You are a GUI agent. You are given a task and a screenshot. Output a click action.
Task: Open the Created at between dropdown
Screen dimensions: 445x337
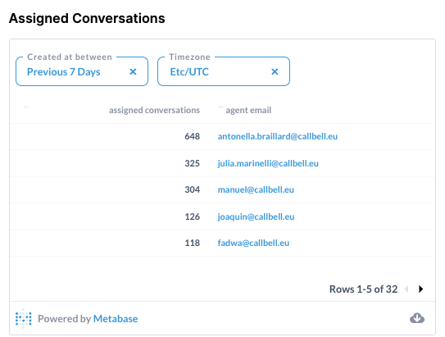(x=82, y=71)
